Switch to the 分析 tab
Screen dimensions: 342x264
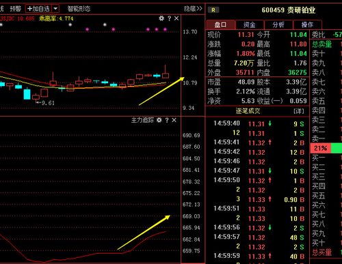click(278, 25)
